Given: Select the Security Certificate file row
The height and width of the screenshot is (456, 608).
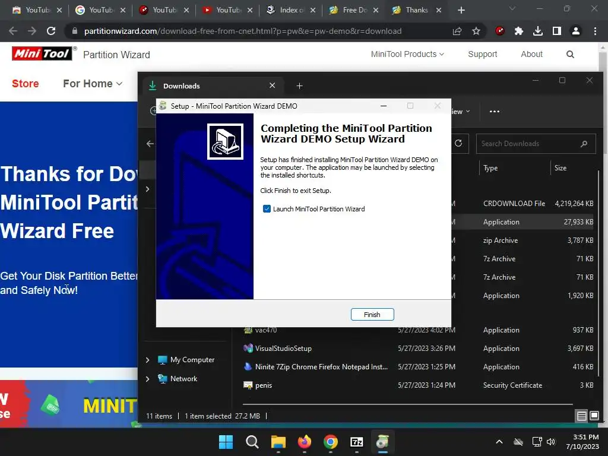Looking at the screenshot, I should pos(418,385).
